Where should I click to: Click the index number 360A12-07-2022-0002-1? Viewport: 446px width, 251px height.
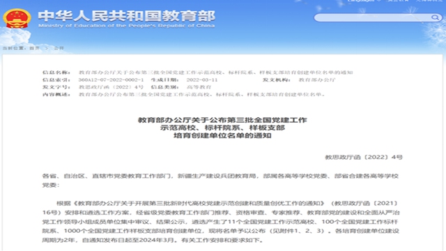(x=111, y=80)
